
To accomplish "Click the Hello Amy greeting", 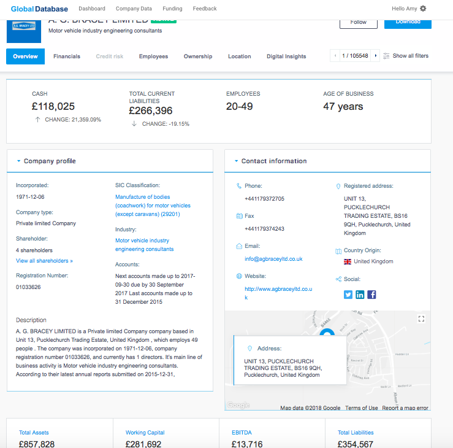I will (405, 9).
